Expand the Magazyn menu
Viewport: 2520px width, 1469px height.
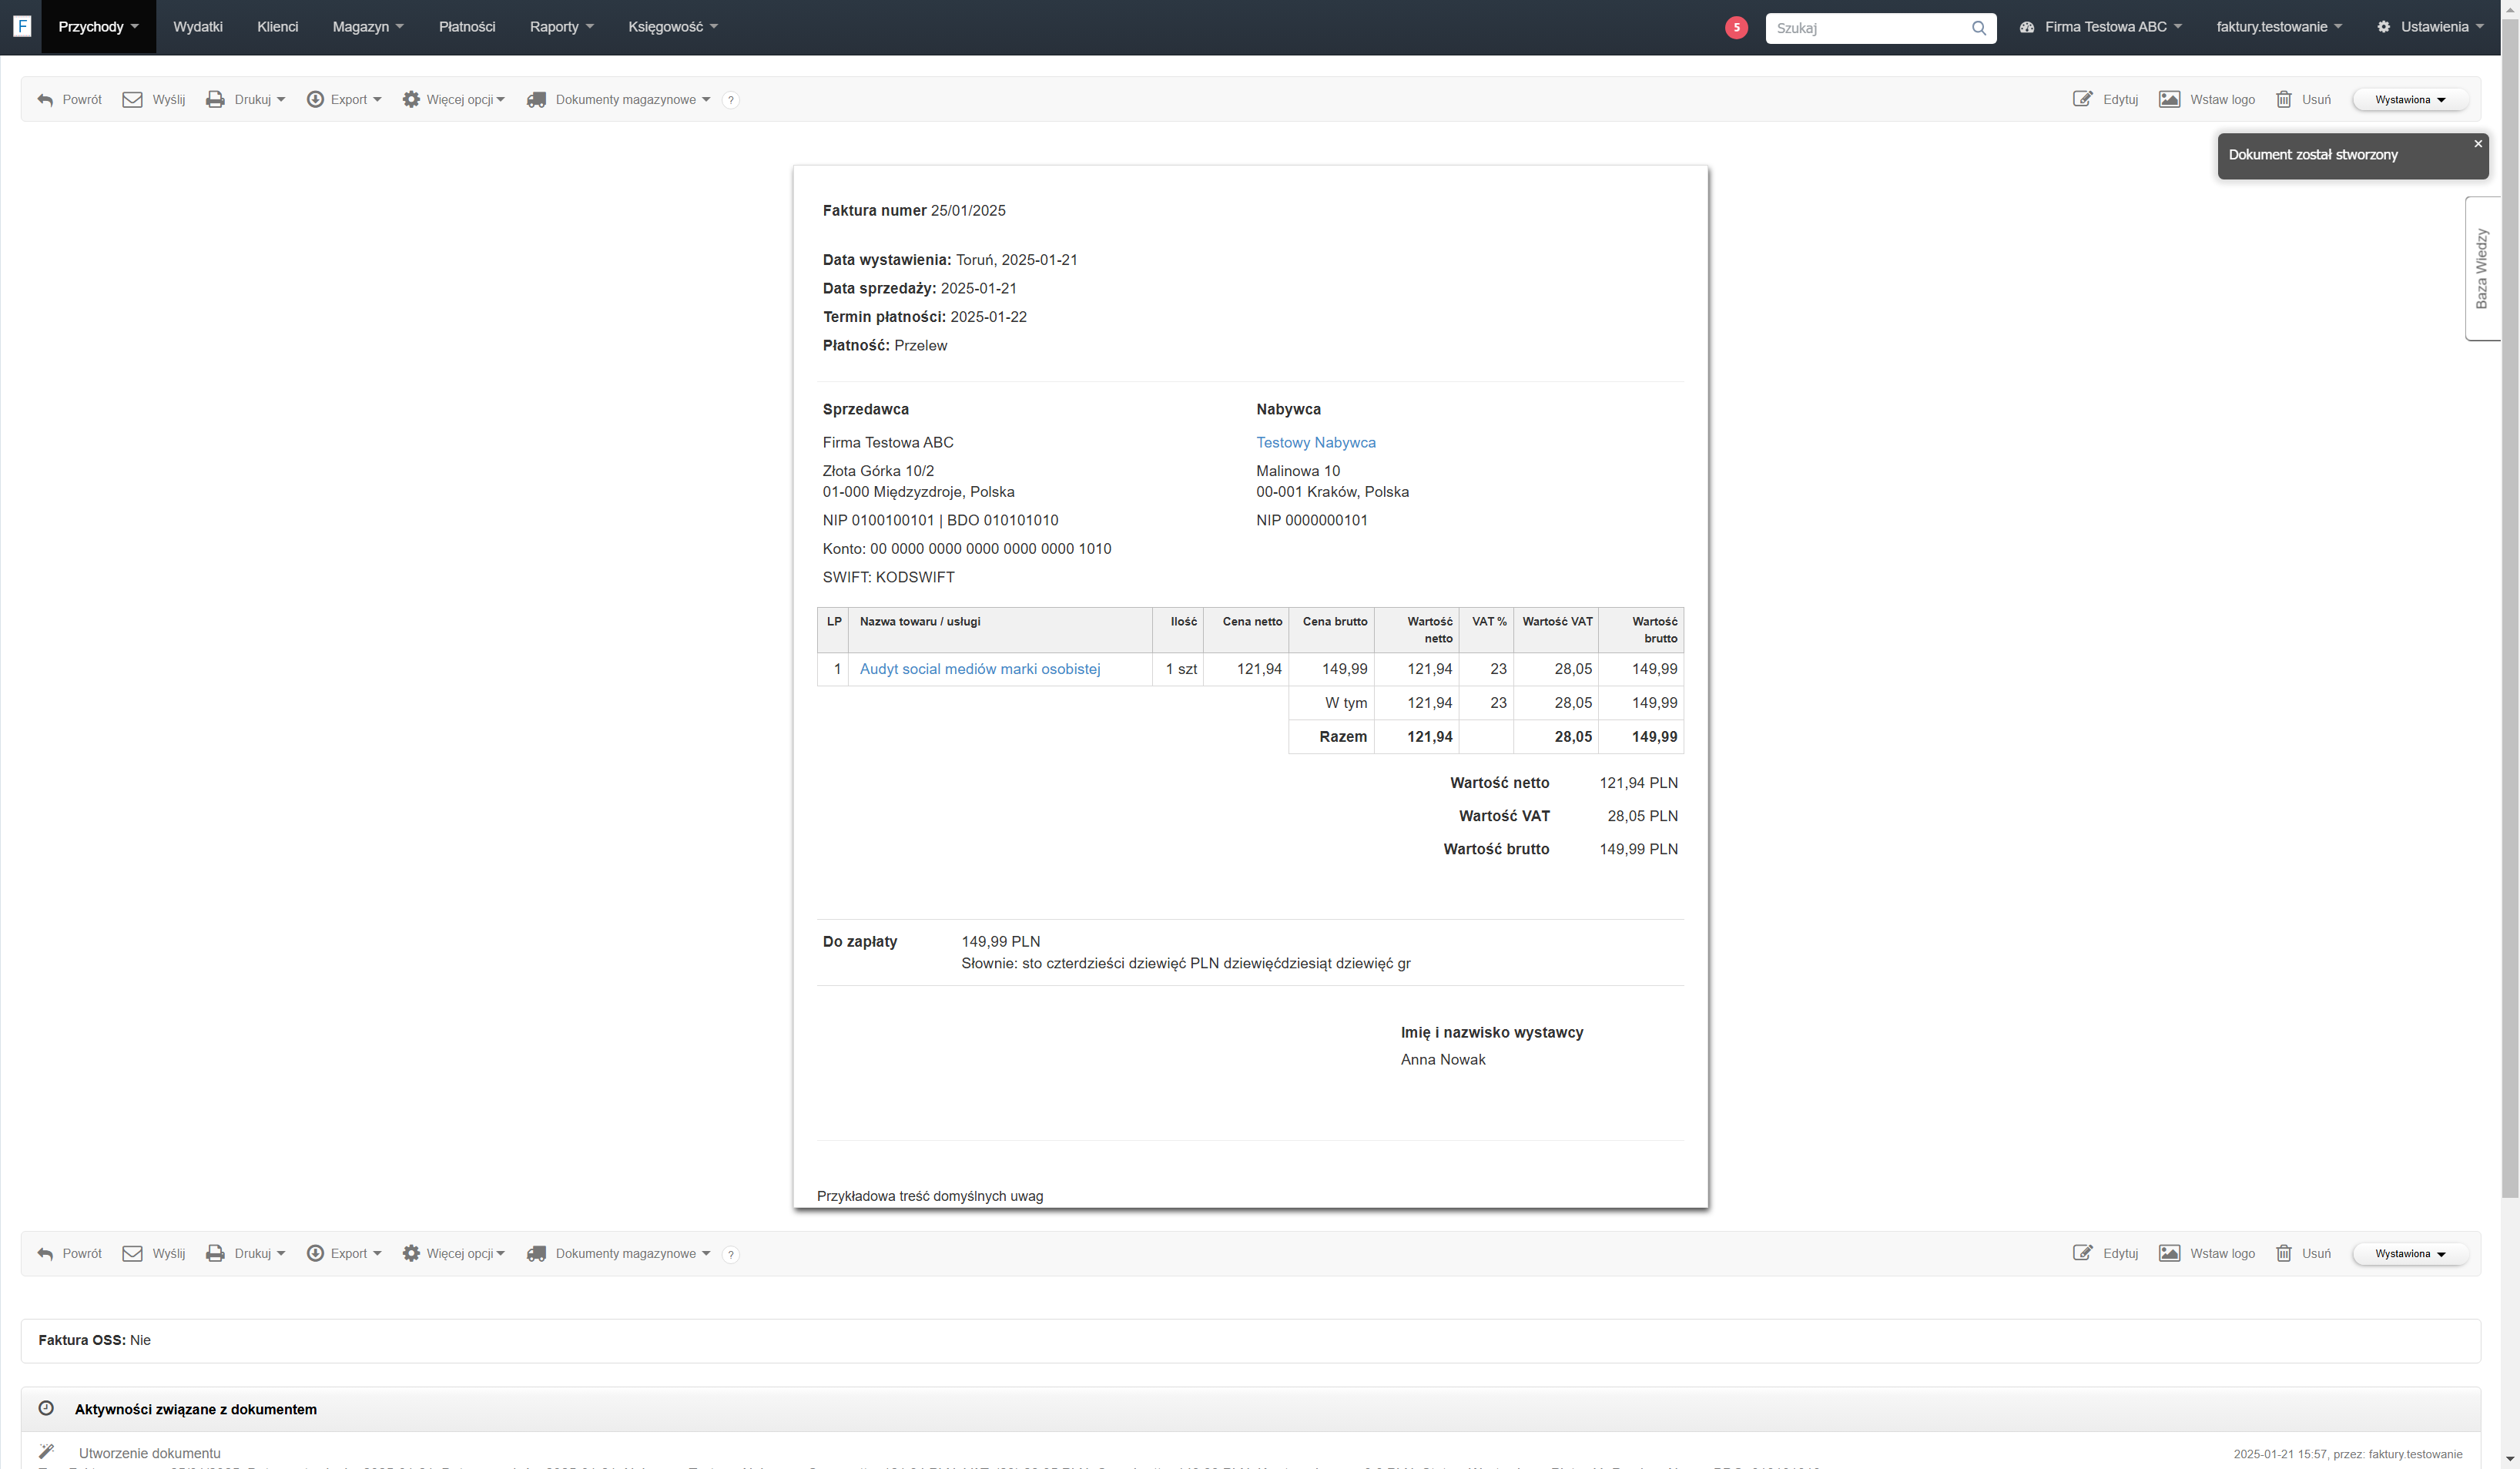pyautogui.click(x=368, y=27)
